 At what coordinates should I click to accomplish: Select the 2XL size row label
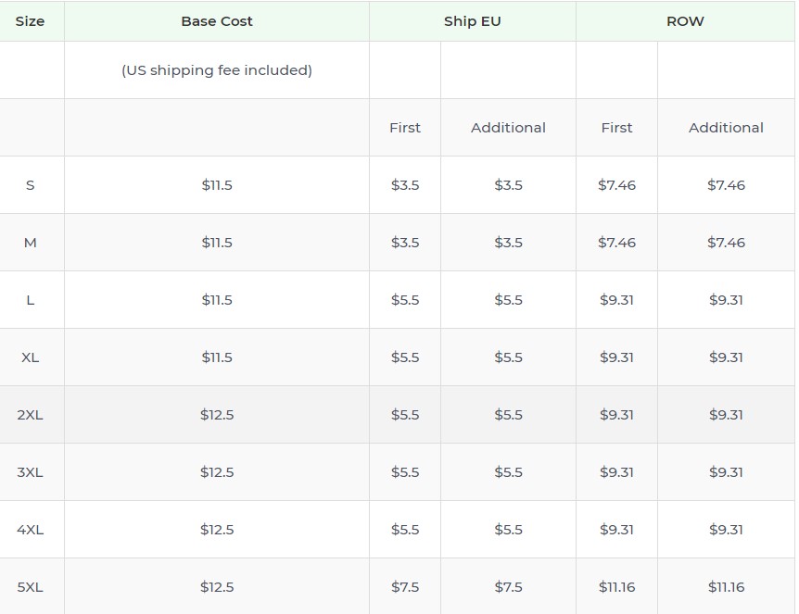coord(30,416)
